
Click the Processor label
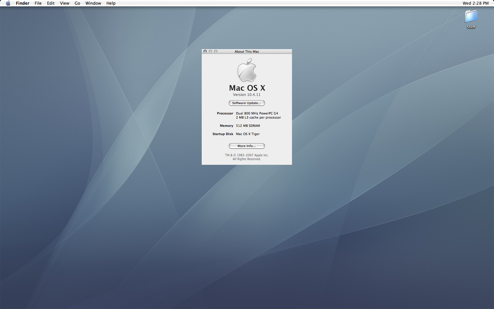(x=225, y=113)
